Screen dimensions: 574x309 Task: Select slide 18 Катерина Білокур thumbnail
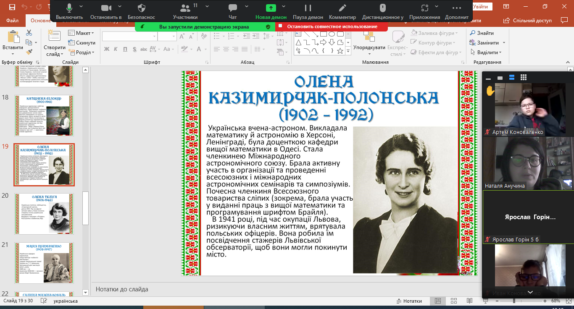coord(44,115)
